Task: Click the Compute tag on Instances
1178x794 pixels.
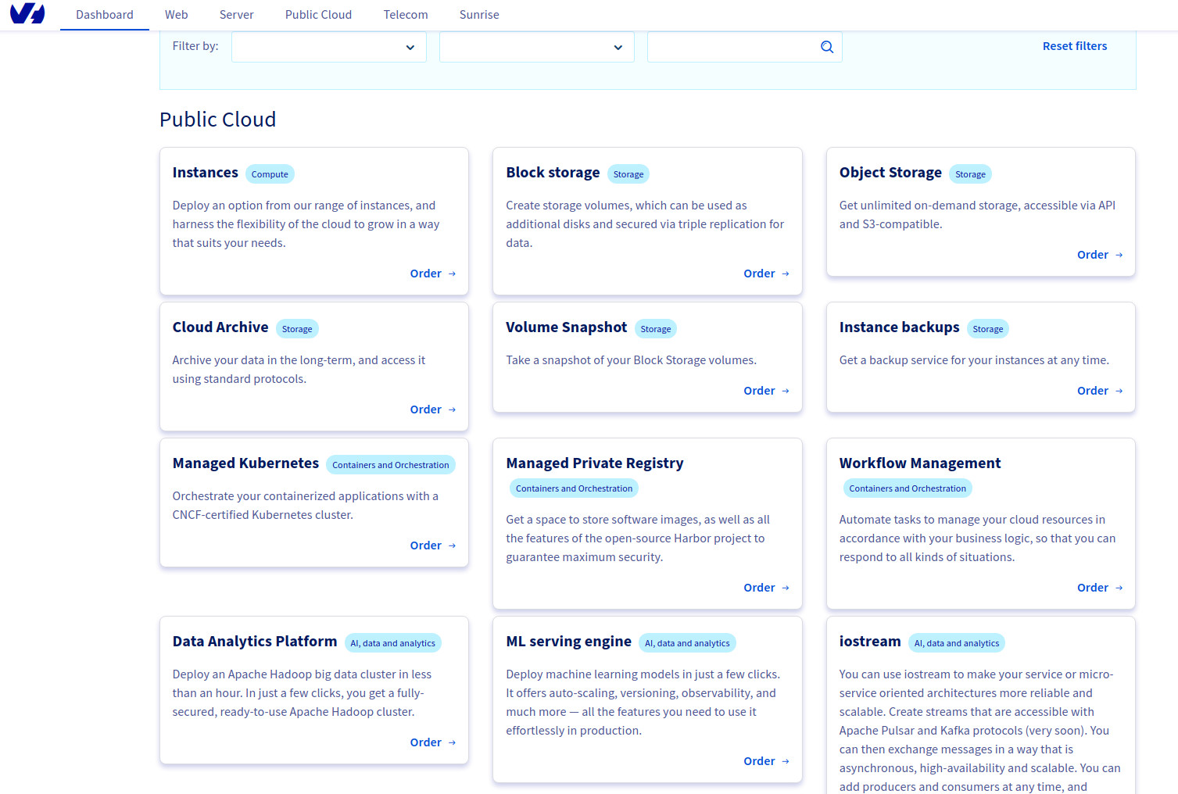Action: (x=270, y=174)
